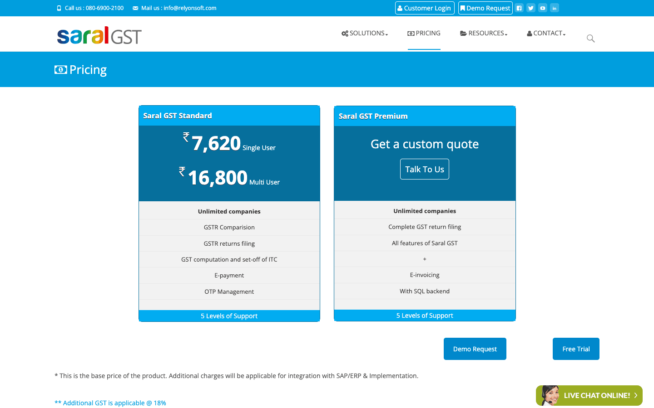Click the envelope icon beside Mail us
Viewport: 654px width, 408px height.
(135, 8)
